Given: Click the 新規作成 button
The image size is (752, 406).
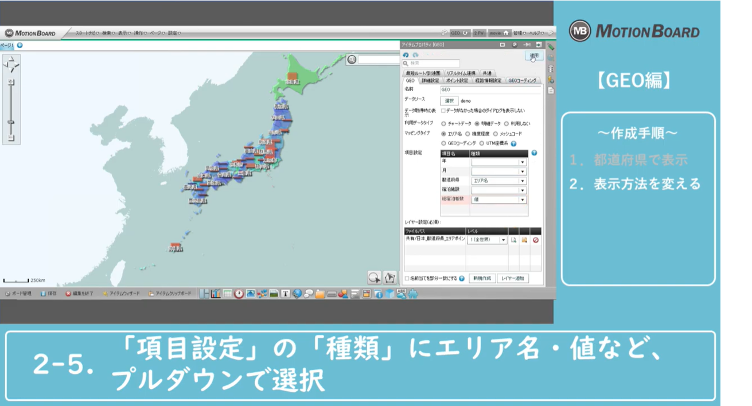Looking at the screenshot, I should (482, 278).
